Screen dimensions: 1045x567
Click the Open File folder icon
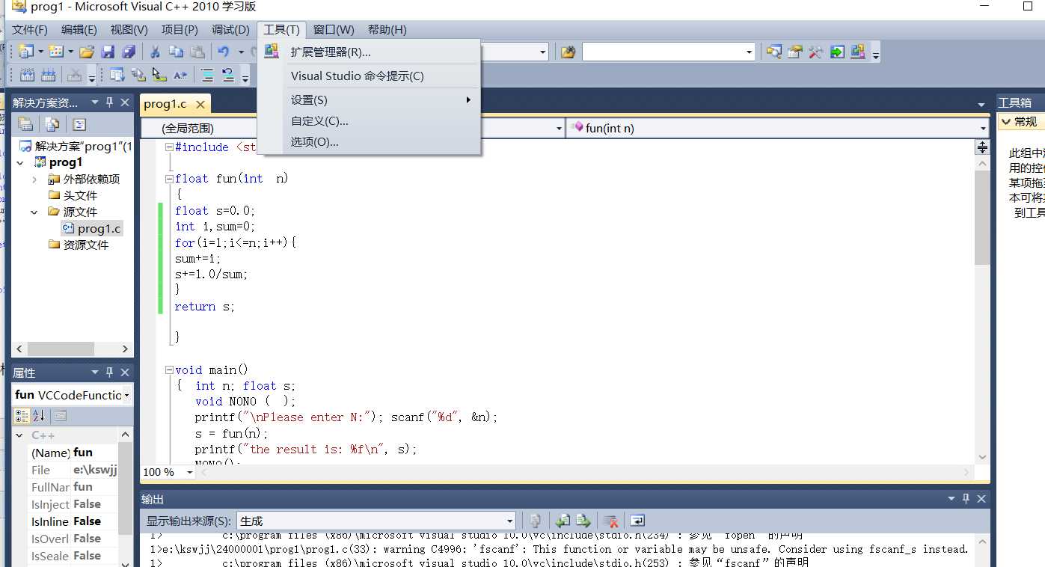[87, 52]
